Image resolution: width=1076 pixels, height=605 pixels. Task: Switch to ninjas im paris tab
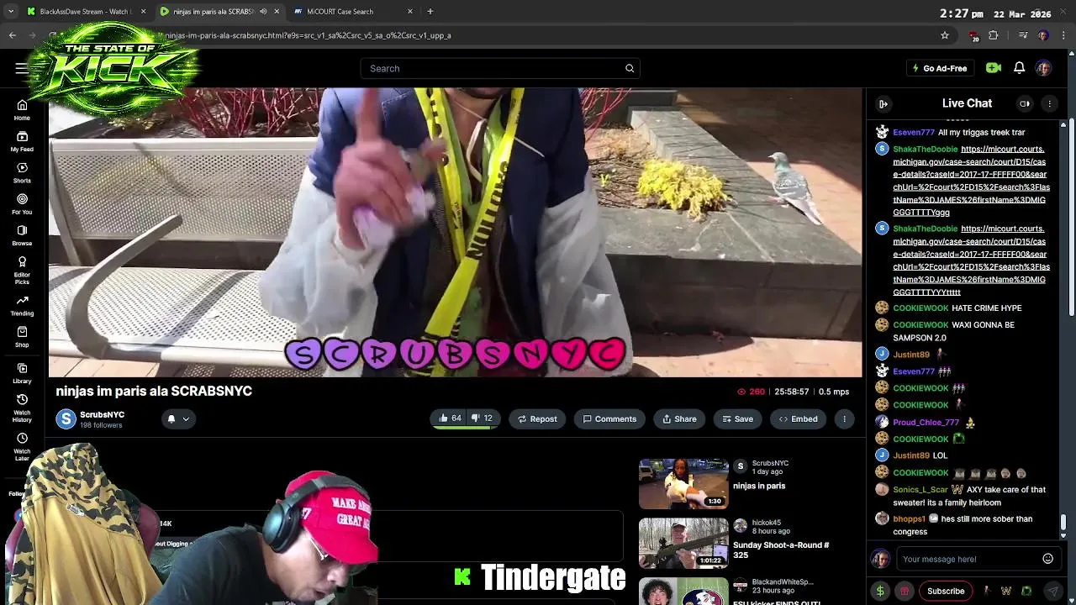tap(218, 12)
